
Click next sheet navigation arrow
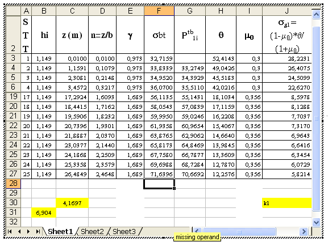pyautogui.click(x=28, y=232)
